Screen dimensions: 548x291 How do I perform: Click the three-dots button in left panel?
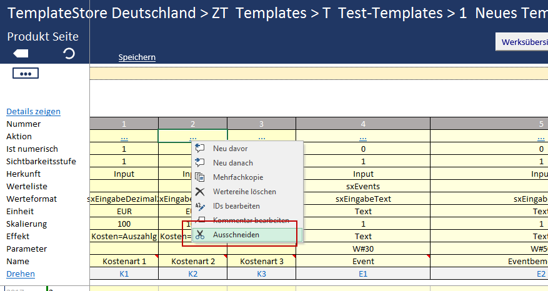click(26, 74)
